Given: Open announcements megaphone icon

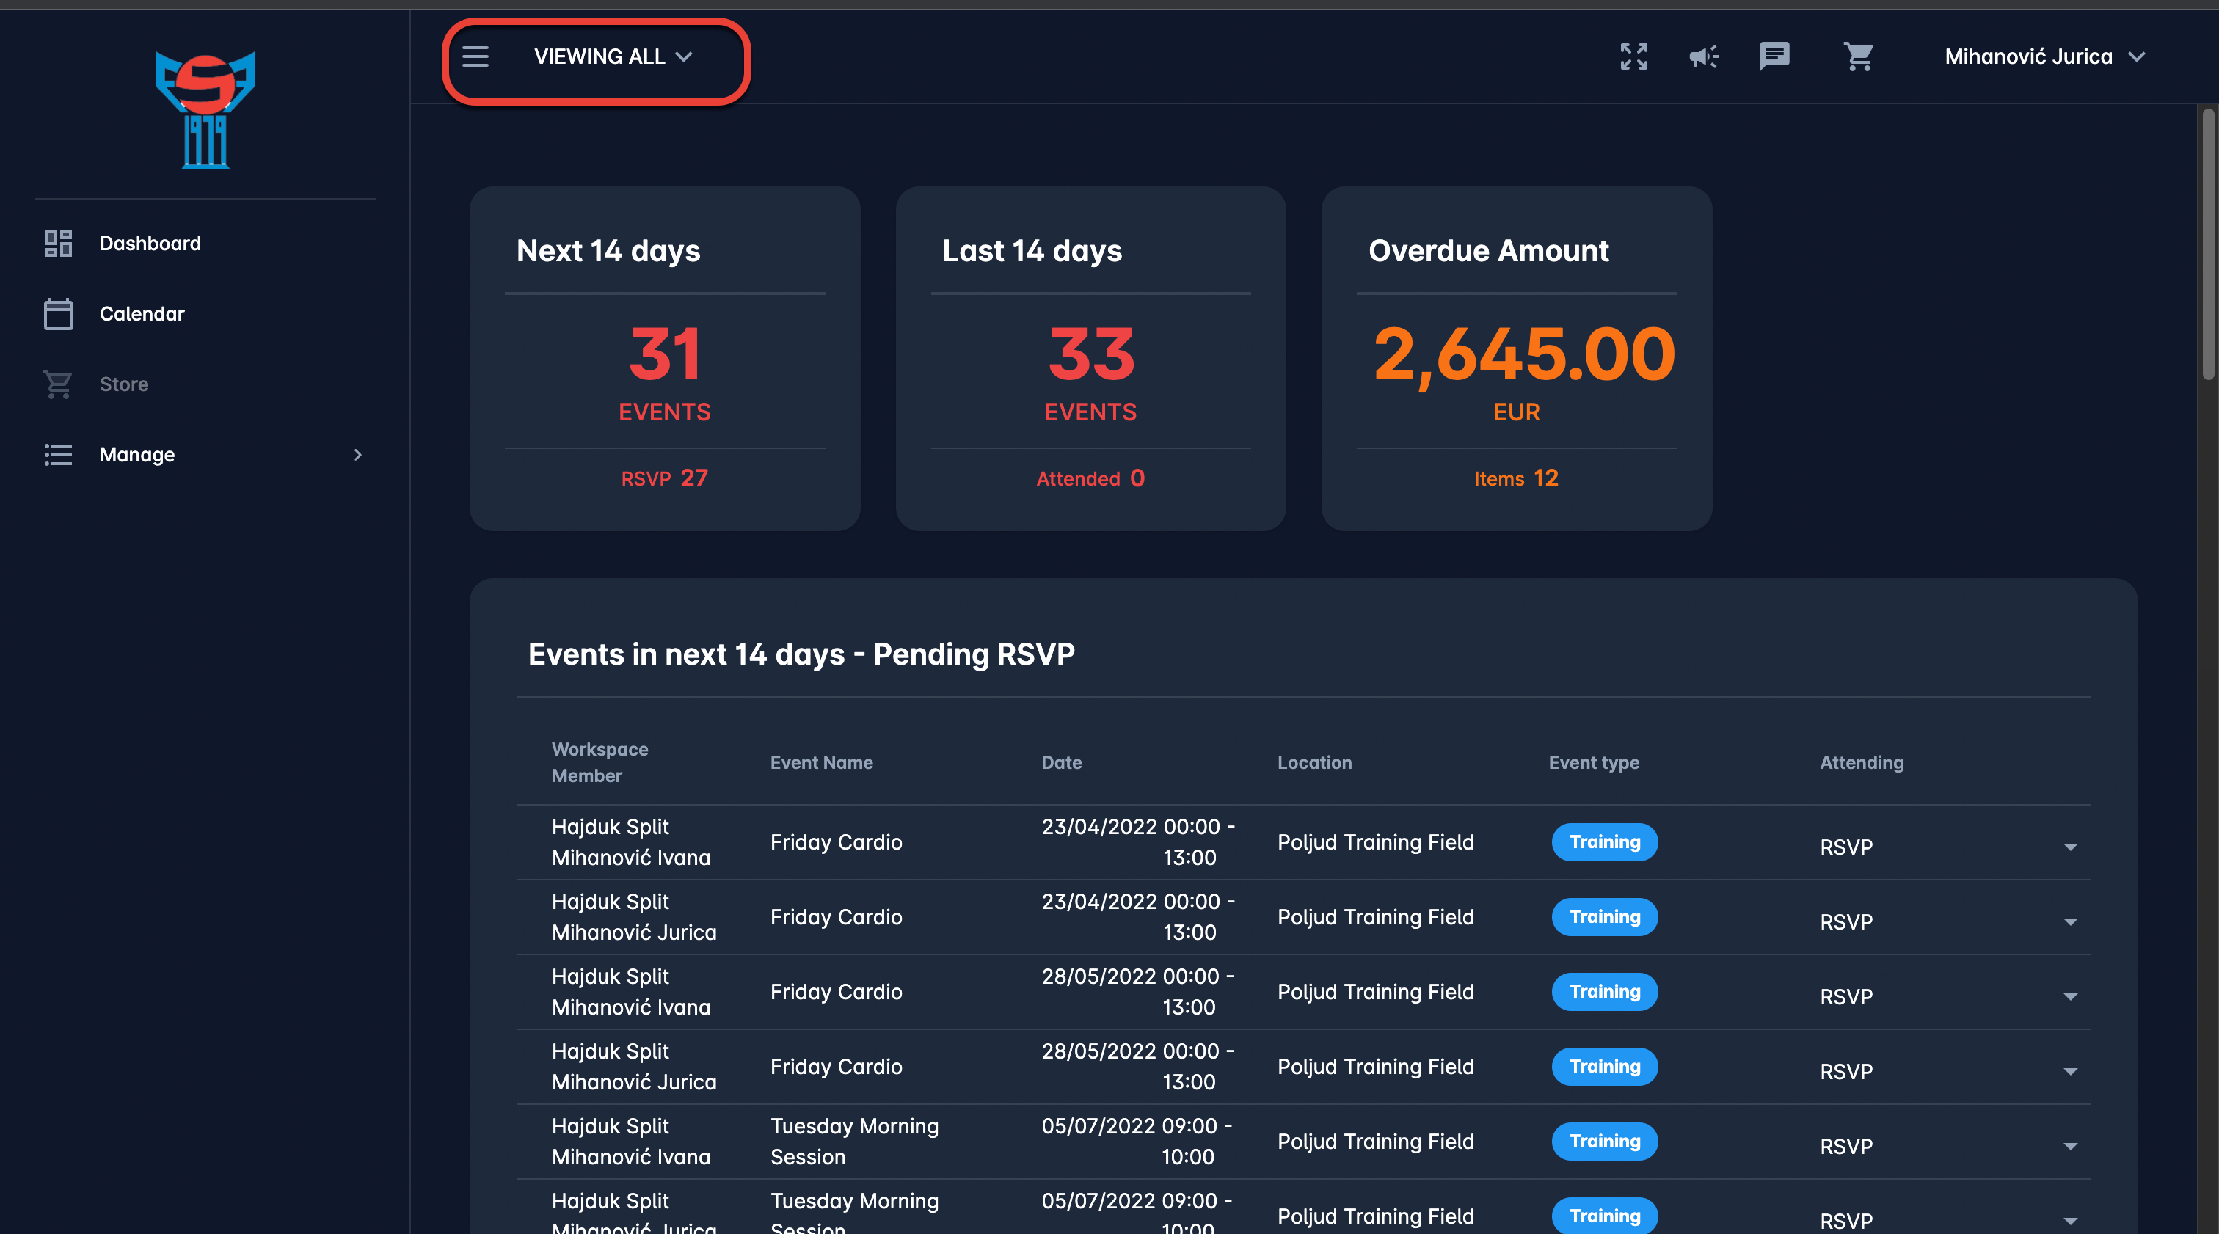Looking at the screenshot, I should [1703, 56].
